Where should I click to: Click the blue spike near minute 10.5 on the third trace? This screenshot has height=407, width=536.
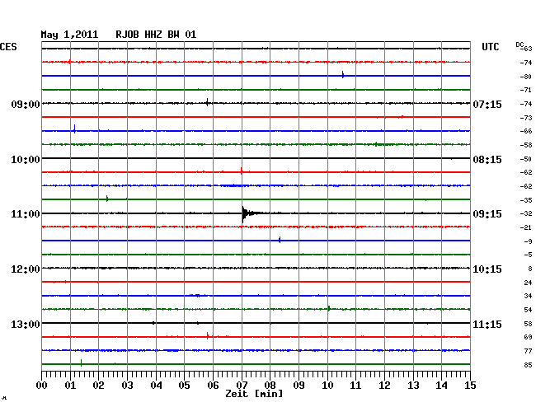(343, 75)
